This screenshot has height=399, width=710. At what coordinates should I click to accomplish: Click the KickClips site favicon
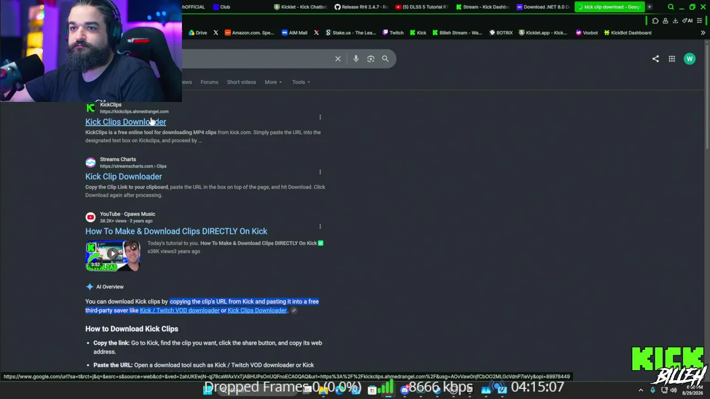pyautogui.click(x=90, y=108)
